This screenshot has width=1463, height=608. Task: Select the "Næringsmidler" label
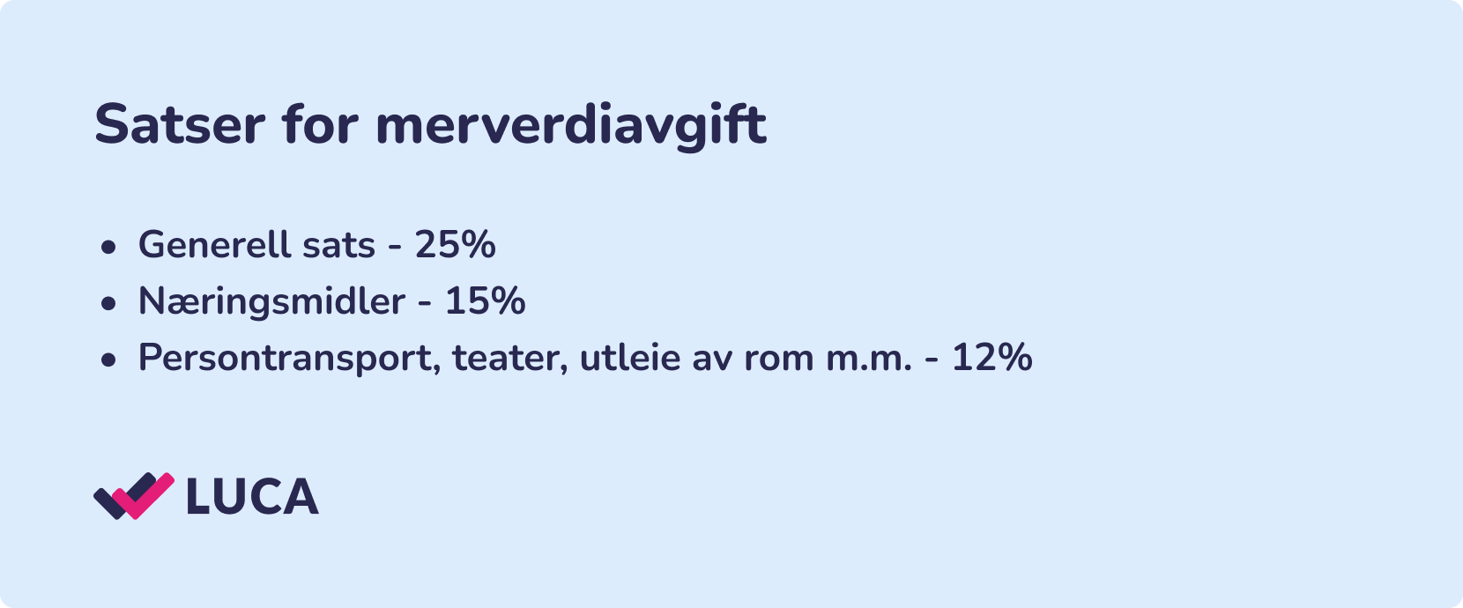click(271, 302)
